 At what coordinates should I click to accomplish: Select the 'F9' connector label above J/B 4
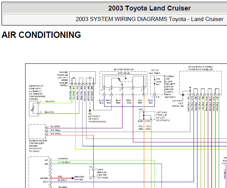pos(91,167)
